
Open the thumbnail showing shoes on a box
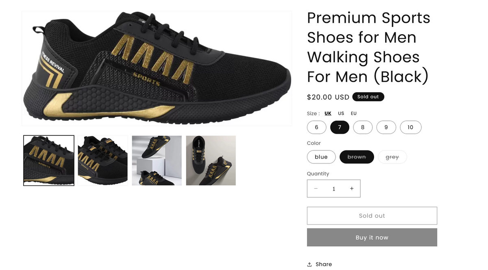(157, 160)
